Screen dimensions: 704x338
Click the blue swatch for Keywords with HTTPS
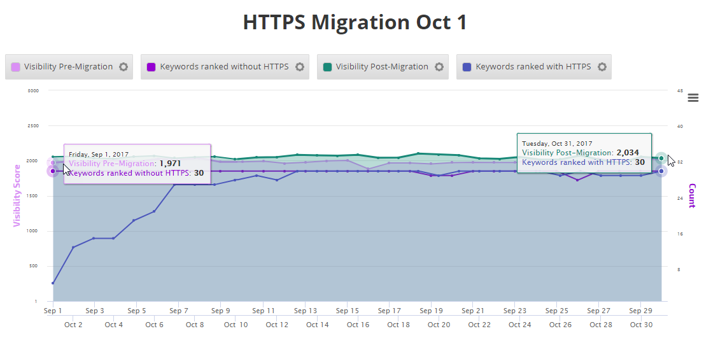pos(467,67)
